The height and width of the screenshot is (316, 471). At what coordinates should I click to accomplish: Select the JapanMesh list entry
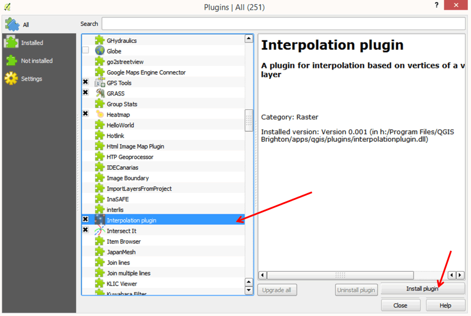tap(164, 252)
